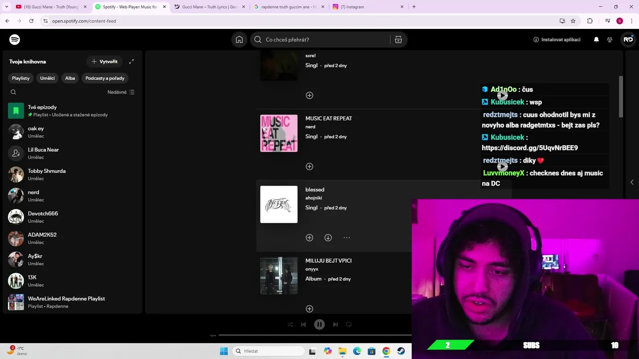Expand the right side panel arrow
Screen dimensions: 639x359
(632, 182)
